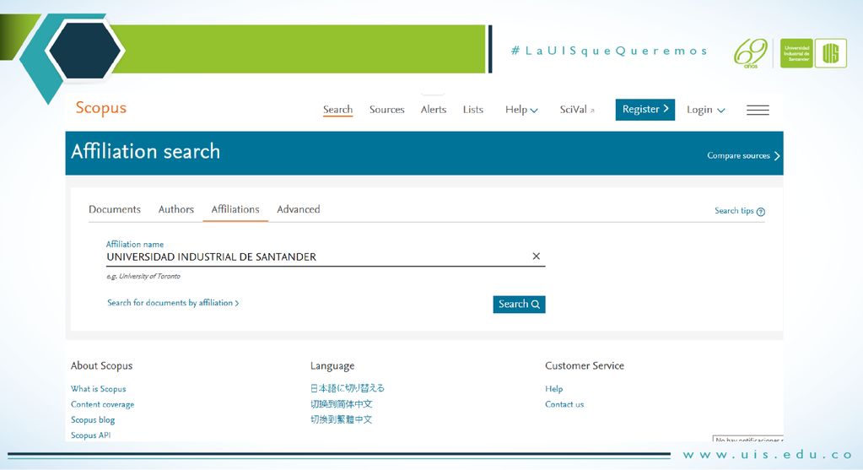Open Lists in the top navigation
Image resolution: width=863 pixels, height=470 pixels.
pos(472,110)
